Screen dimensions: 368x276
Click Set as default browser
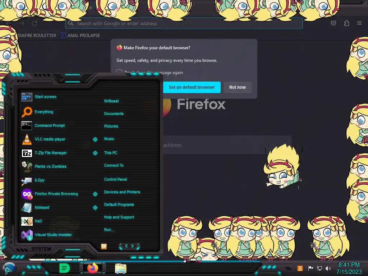click(192, 87)
